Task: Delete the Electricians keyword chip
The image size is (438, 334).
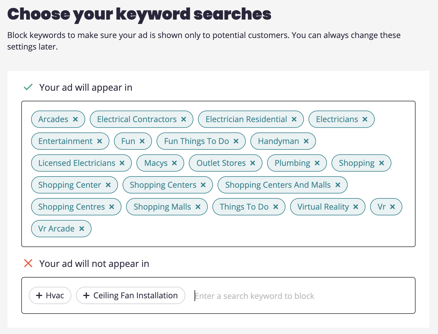Action: click(x=365, y=119)
